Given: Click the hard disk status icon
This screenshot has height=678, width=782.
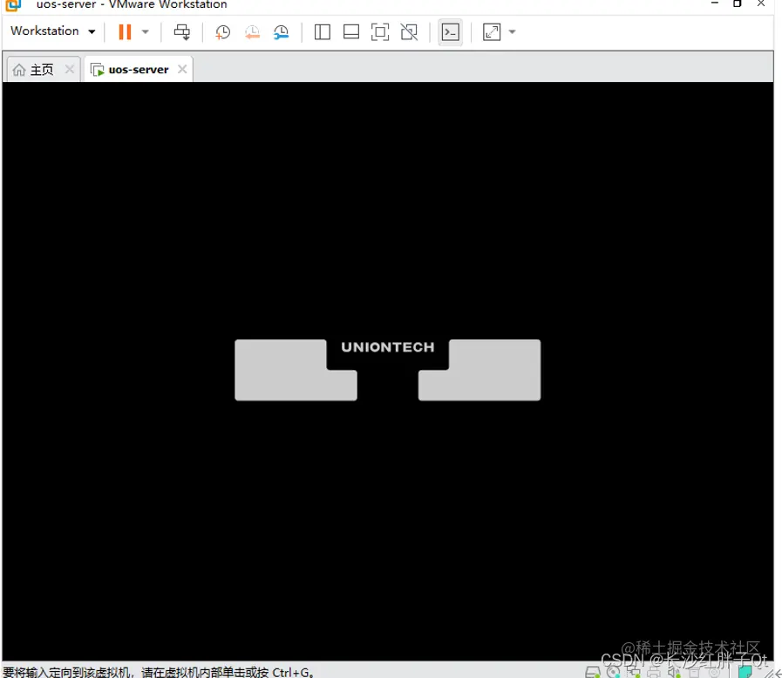Looking at the screenshot, I should coord(593,672).
